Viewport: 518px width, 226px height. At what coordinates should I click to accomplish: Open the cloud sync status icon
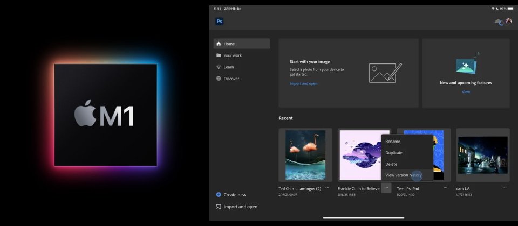click(499, 22)
